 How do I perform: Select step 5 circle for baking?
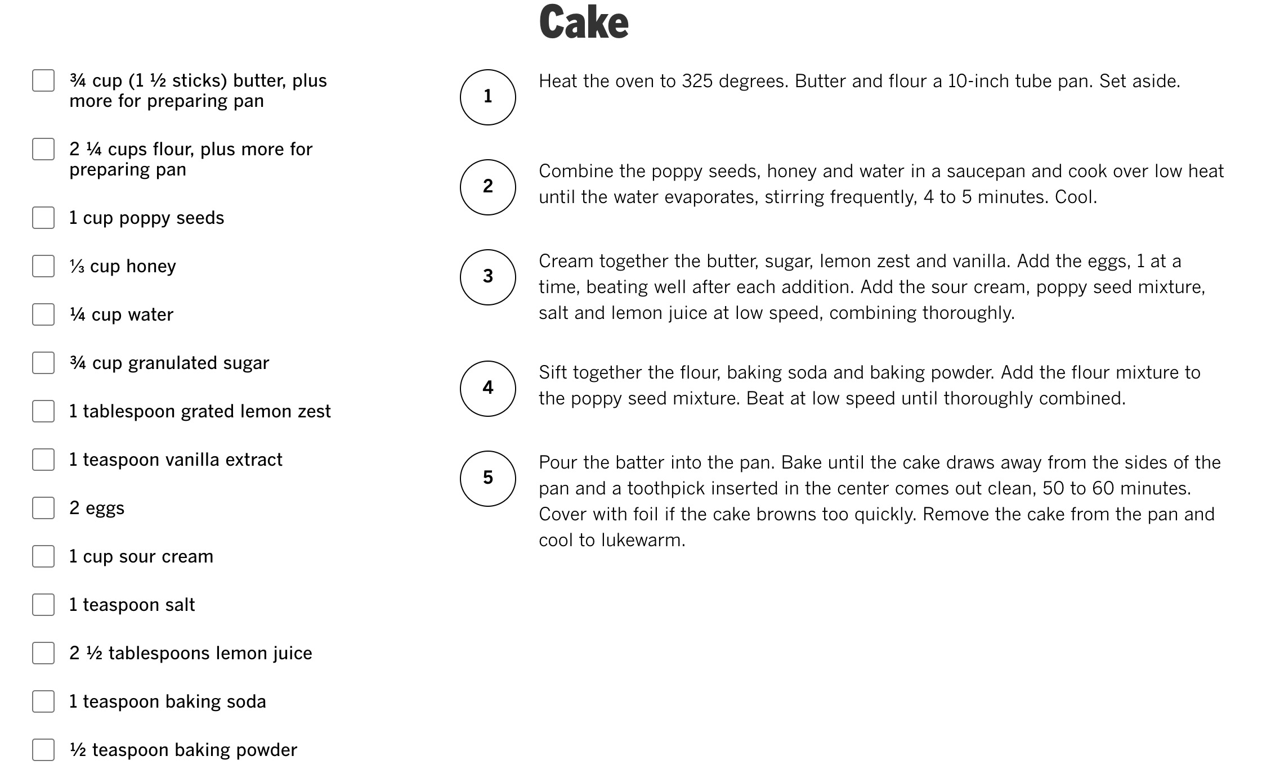488,479
